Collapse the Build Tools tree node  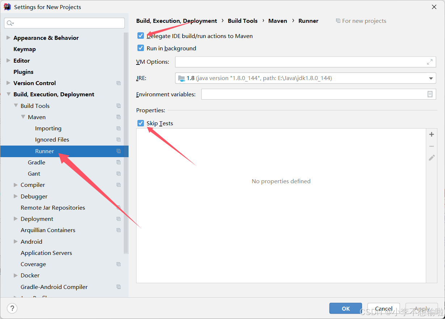coord(16,106)
